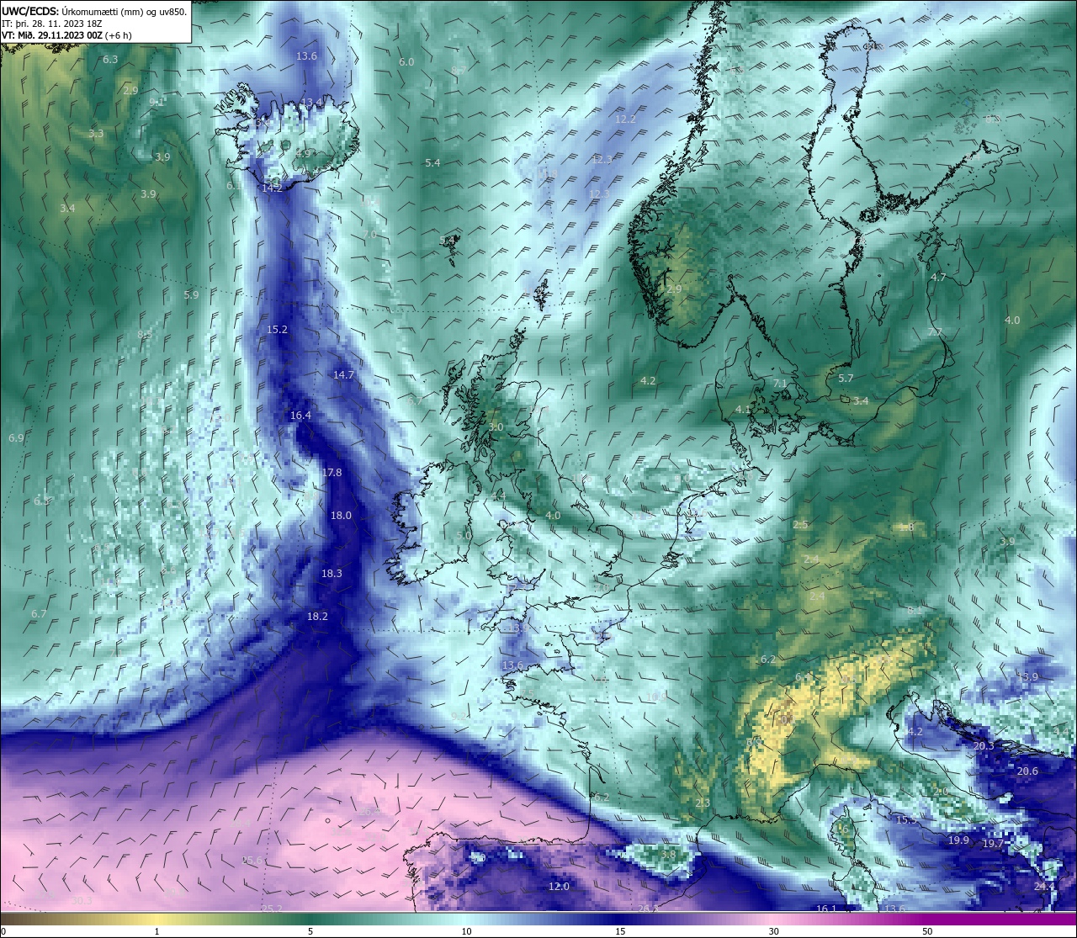This screenshot has width=1077, height=938.
Task: Click the 30.3 value at the bottom-left
Action: point(82,901)
